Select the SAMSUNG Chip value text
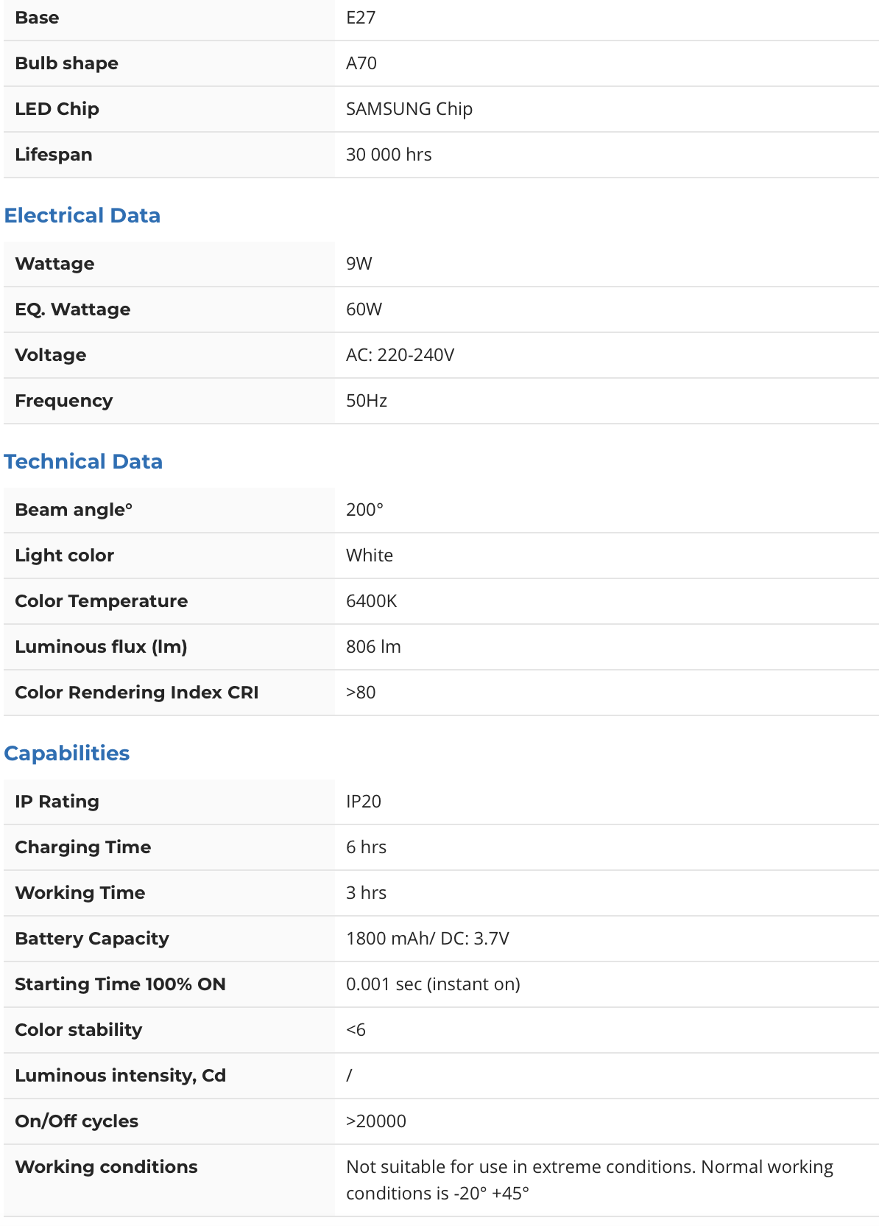The width and height of the screenshot is (879, 1226). click(x=409, y=109)
